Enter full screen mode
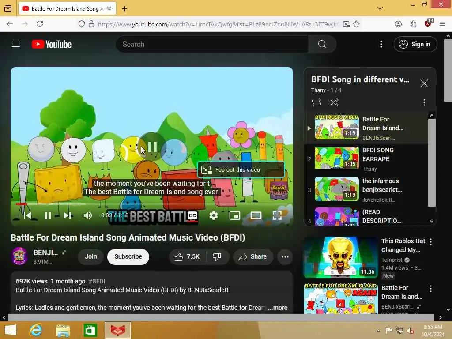Screen dimensions: 452x339 (277, 215)
